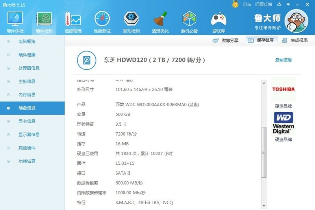Click the 硬盘品牌 label under TOSHIBA logo
The image size is (315, 210).
[283, 106]
